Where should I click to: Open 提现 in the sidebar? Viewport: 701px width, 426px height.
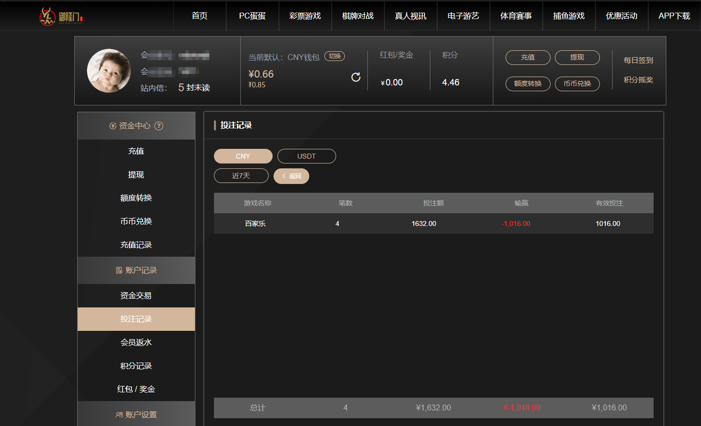pos(136,175)
